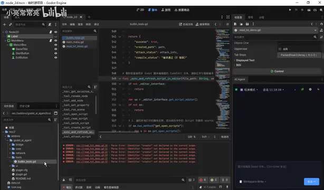Image resolution: width=324 pixels, height=190 pixels.
Task: Open the online docs button
Action: click(186, 24)
